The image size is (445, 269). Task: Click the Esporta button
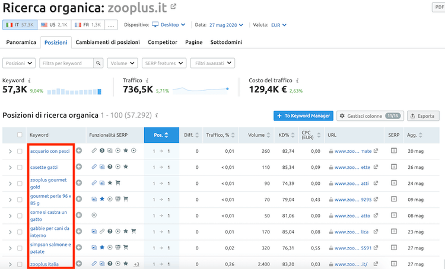pyautogui.click(x=423, y=116)
